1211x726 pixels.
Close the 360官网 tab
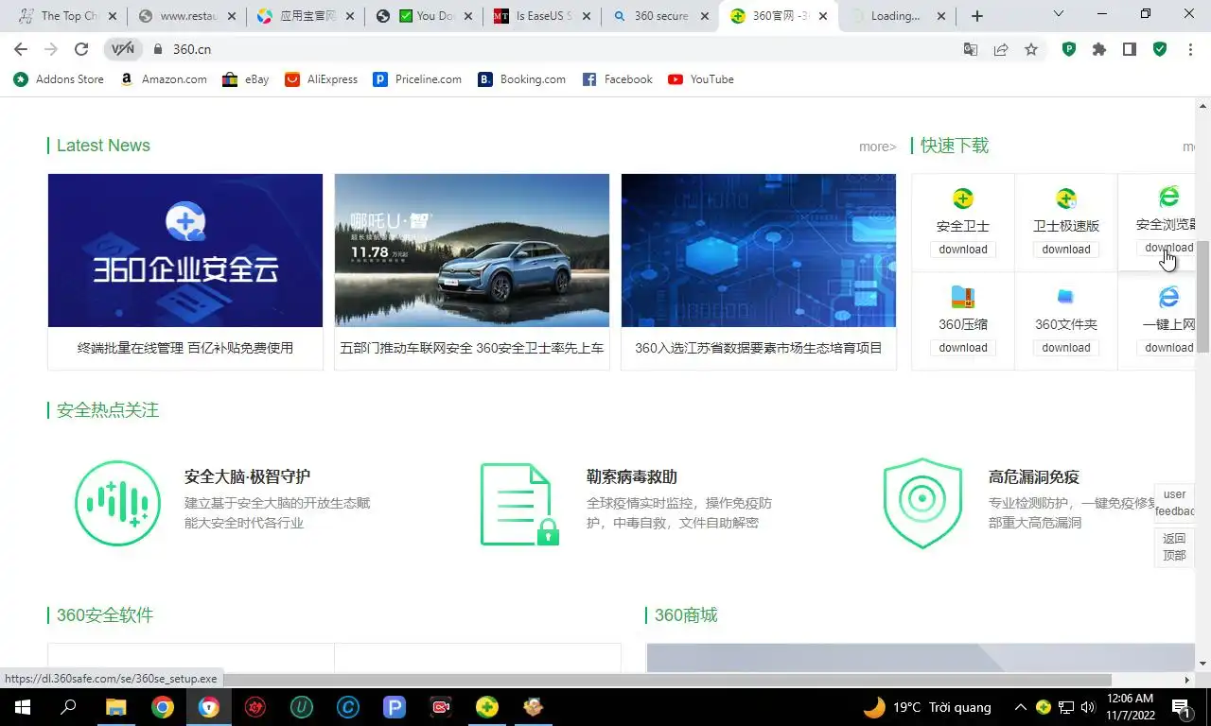[822, 16]
